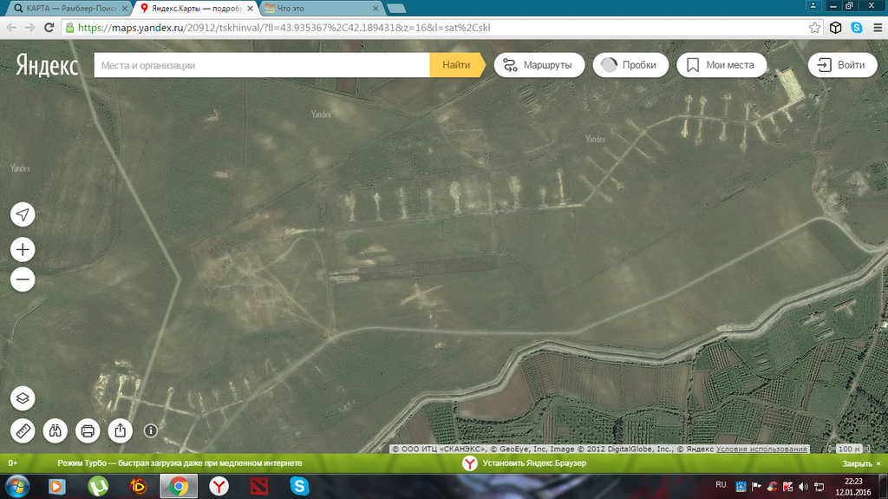Open Маршруты route planner

(538, 65)
